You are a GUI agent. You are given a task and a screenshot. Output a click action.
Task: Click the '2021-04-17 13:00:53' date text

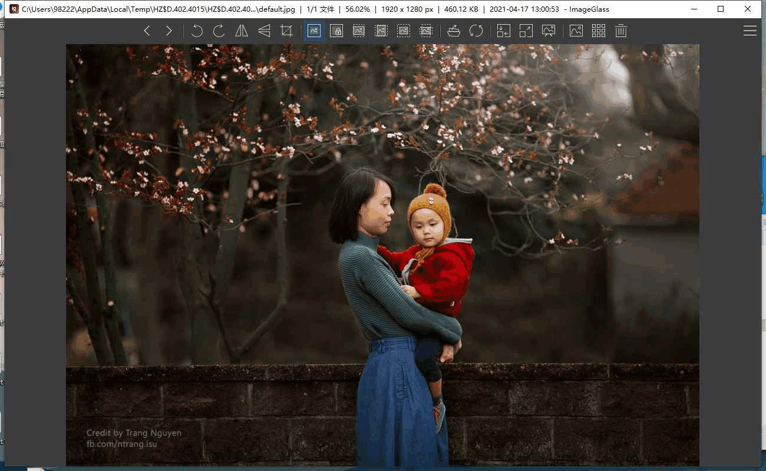click(x=524, y=9)
